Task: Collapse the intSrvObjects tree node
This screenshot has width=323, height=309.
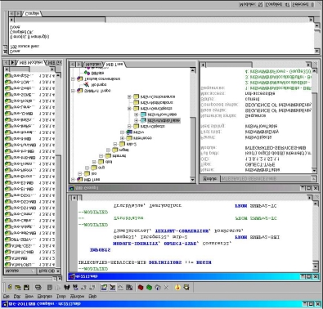Action: (x=129, y=126)
